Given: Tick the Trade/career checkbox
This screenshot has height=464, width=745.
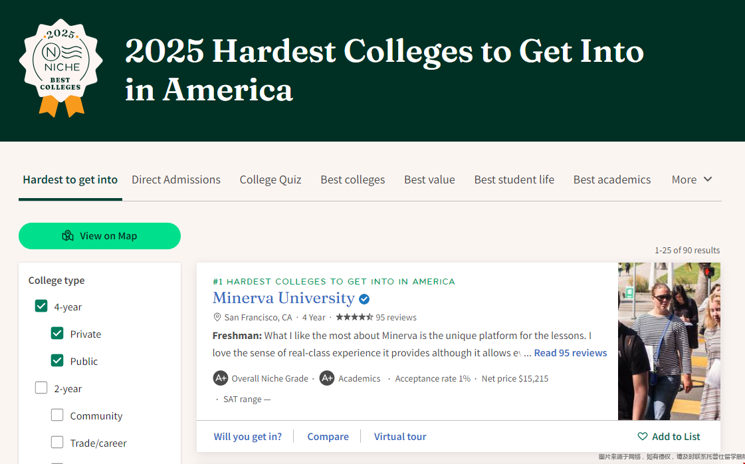Looking at the screenshot, I should point(57,442).
